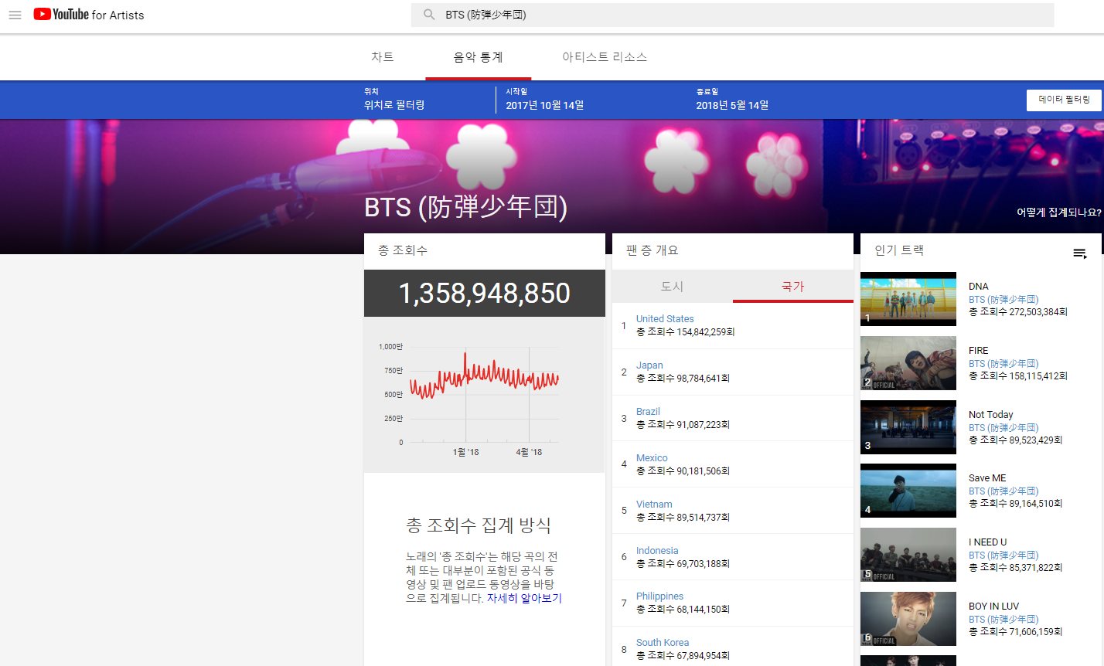Click the 데이터 필터링 button
The width and height of the screenshot is (1104, 666).
(x=1064, y=100)
